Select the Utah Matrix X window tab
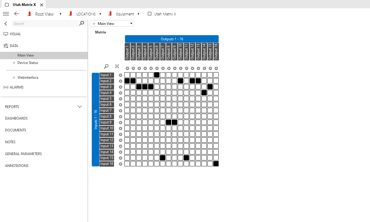 pos(23,4)
